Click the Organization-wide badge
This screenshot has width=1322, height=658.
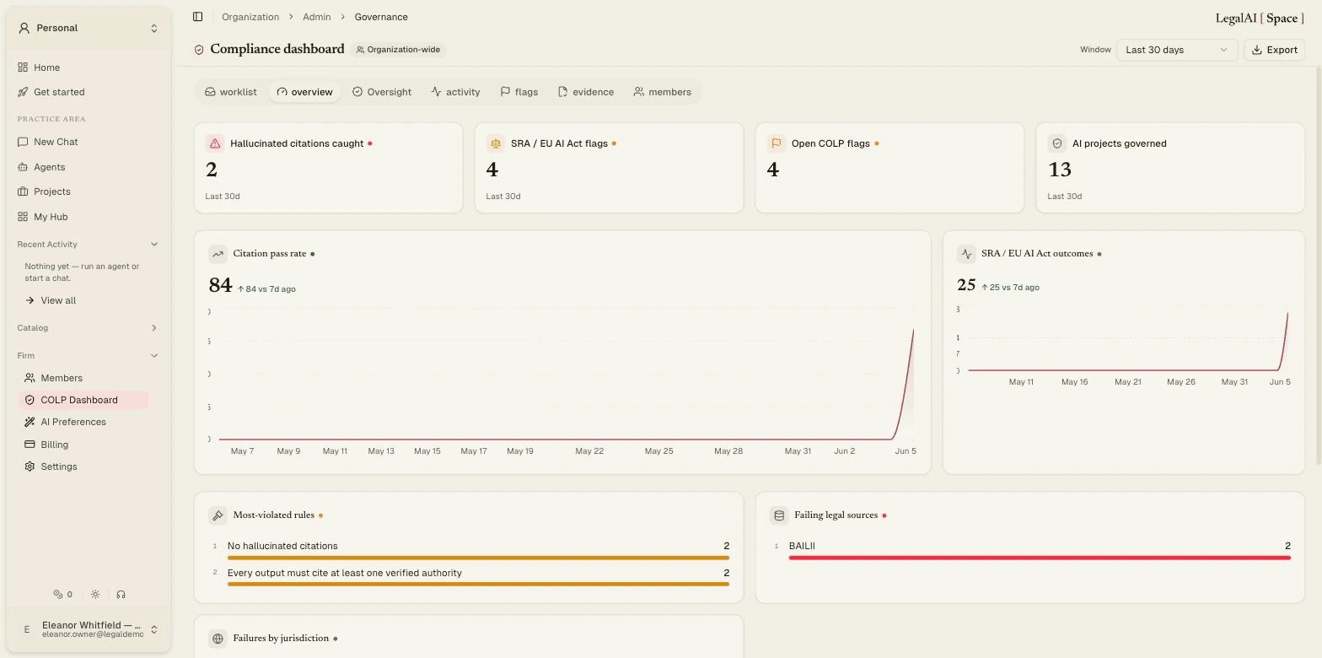coord(398,50)
